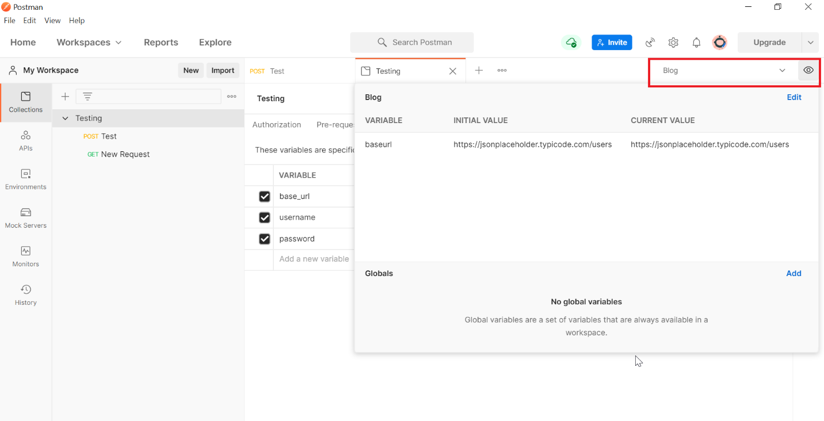Image resolution: width=824 pixels, height=421 pixels.
Task: Click the Search Postman field
Action: pos(412,42)
